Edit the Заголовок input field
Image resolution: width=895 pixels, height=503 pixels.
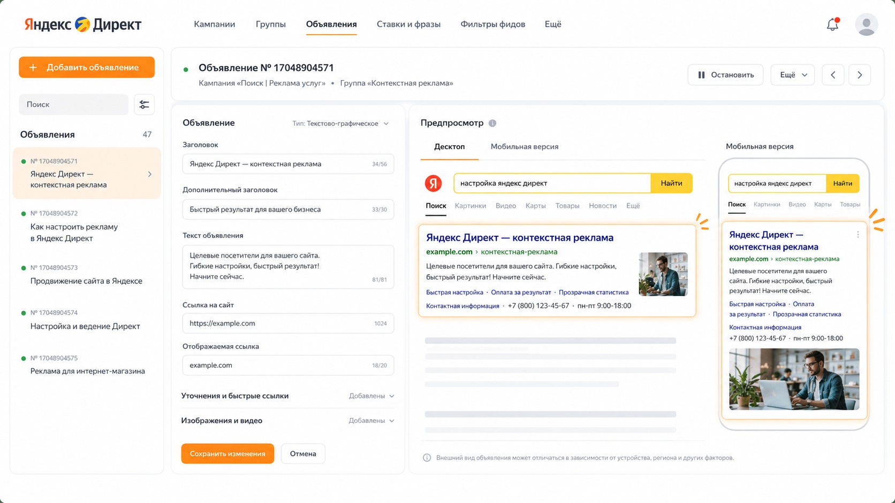pos(288,164)
